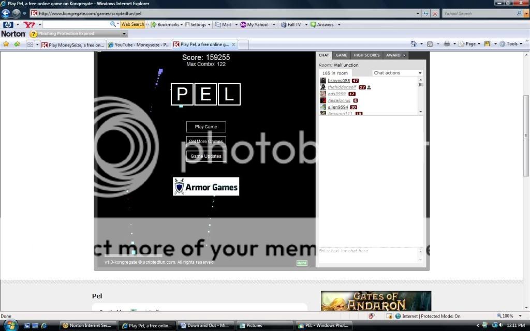Click the browser Back arrow button
The image size is (530, 331).
pyautogui.click(x=6, y=13)
